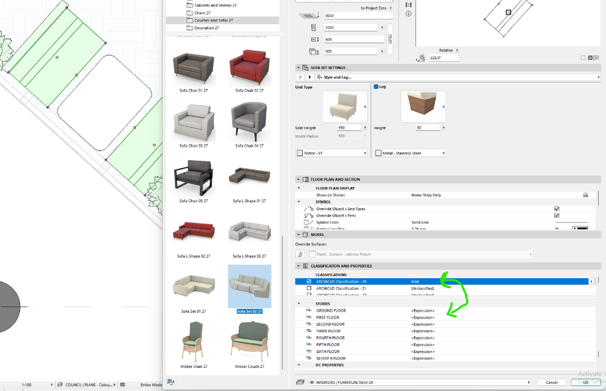Open the Cabinets and Shelves 27 folder

tap(215, 5)
